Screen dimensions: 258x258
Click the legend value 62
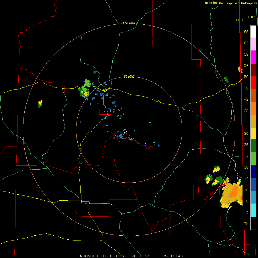(x=246, y=43)
